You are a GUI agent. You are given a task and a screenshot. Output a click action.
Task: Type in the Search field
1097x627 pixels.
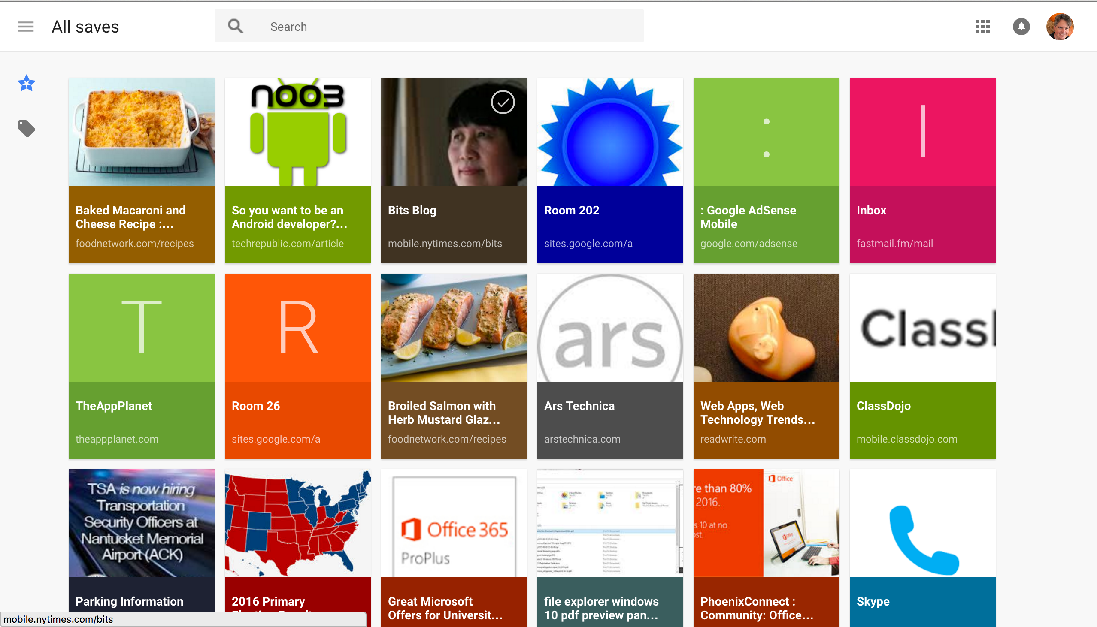coord(448,27)
